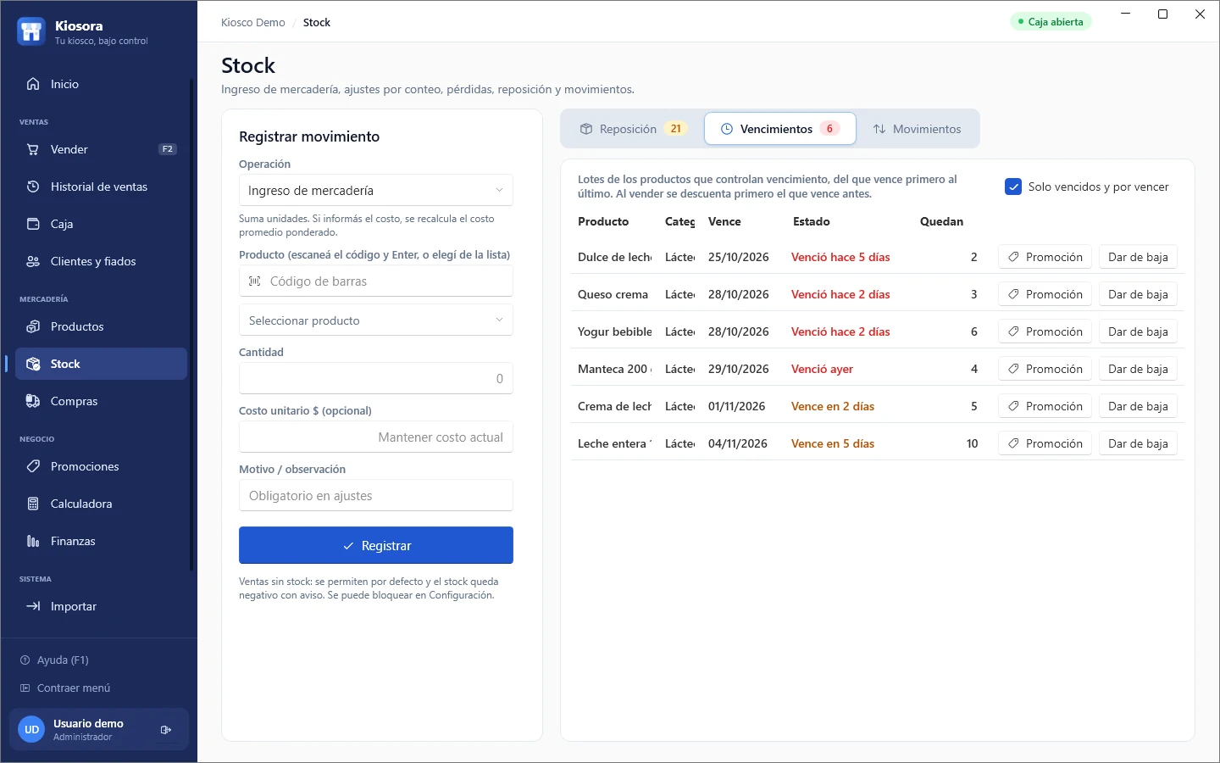Switch to the Reposición tab
This screenshot has width=1220, height=763.
tap(633, 129)
